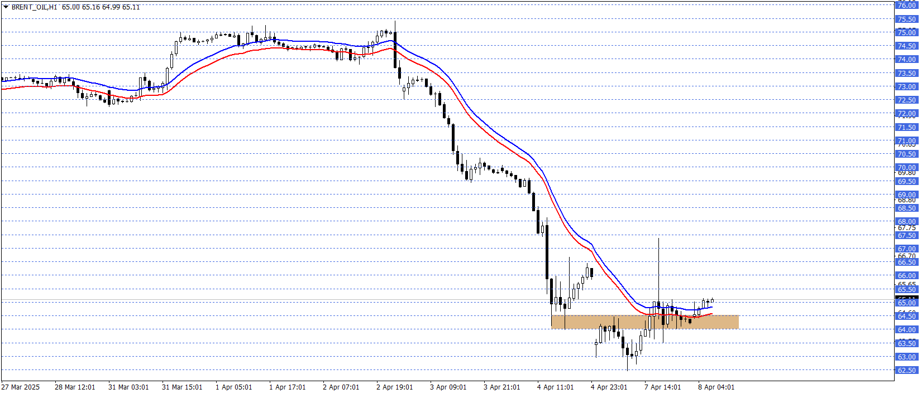Open the chart menu triangle beside BRENT_OIL
This screenshot has width=922, height=394.
pos(6,7)
